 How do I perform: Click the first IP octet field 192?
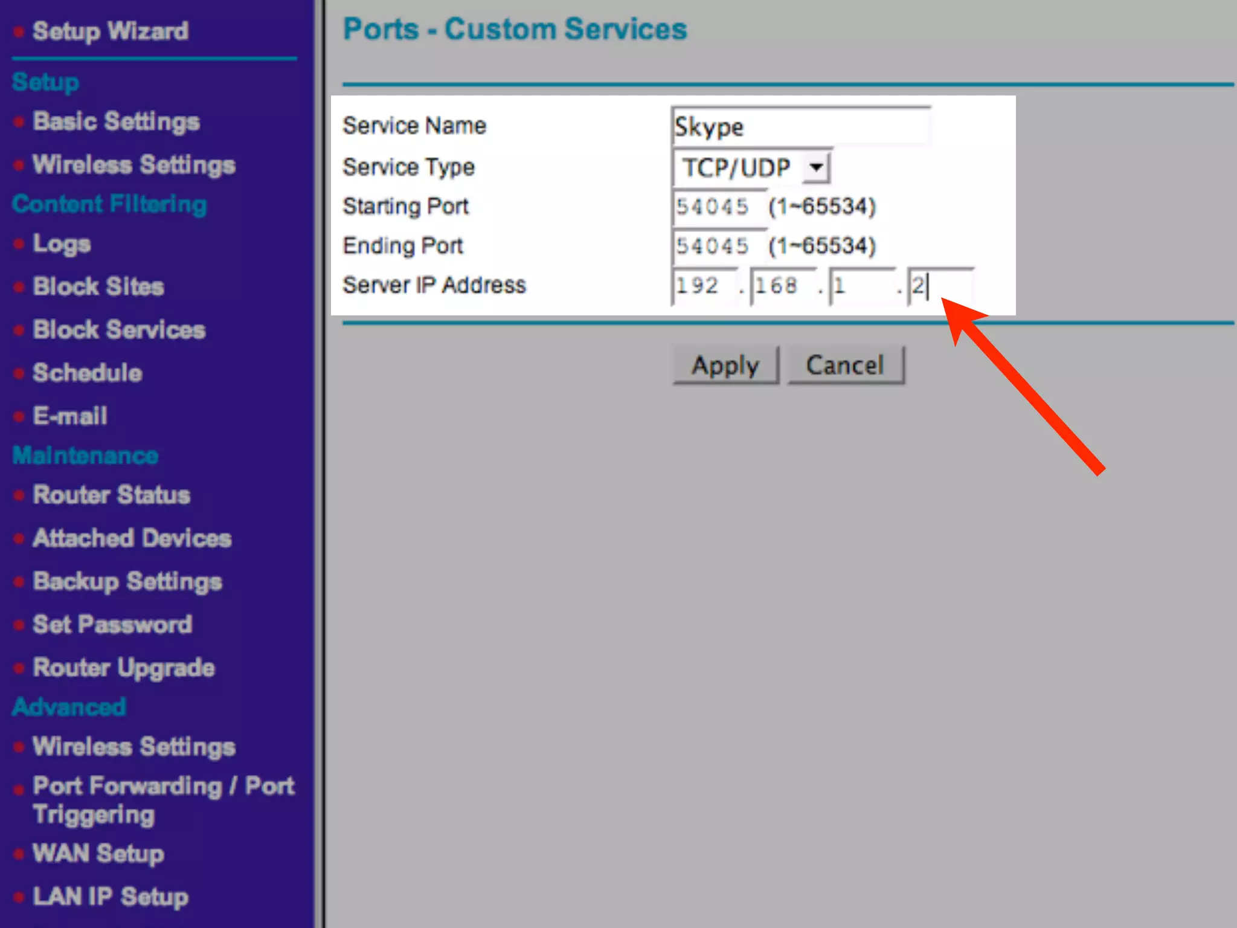pos(704,285)
